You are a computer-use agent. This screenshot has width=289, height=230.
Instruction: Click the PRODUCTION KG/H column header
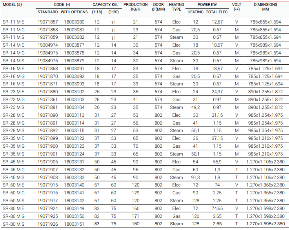point(135,7)
